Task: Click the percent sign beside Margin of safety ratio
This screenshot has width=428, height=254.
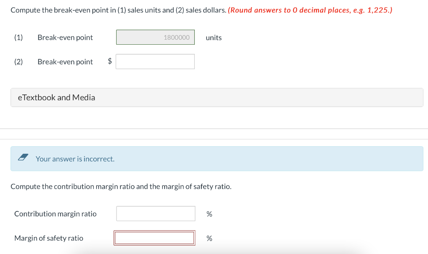Action: (x=209, y=238)
